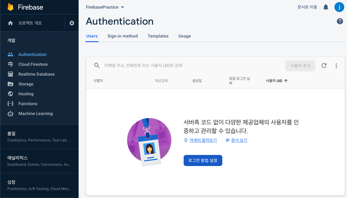Select Functions in the sidebar

tap(28, 104)
